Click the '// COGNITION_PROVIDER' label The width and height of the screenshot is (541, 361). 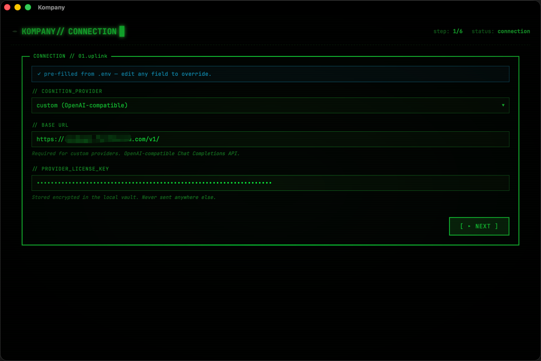pyautogui.click(x=67, y=91)
